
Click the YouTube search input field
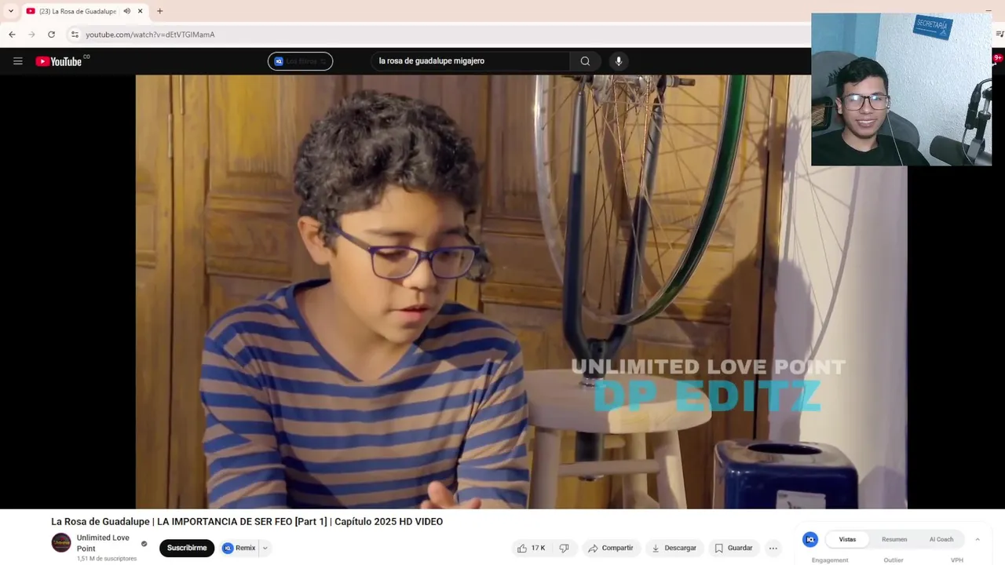(x=470, y=61)
